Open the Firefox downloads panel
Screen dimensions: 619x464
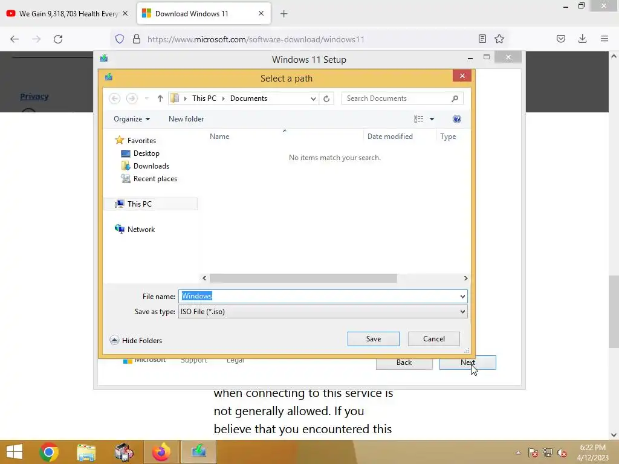click(582, 39)
